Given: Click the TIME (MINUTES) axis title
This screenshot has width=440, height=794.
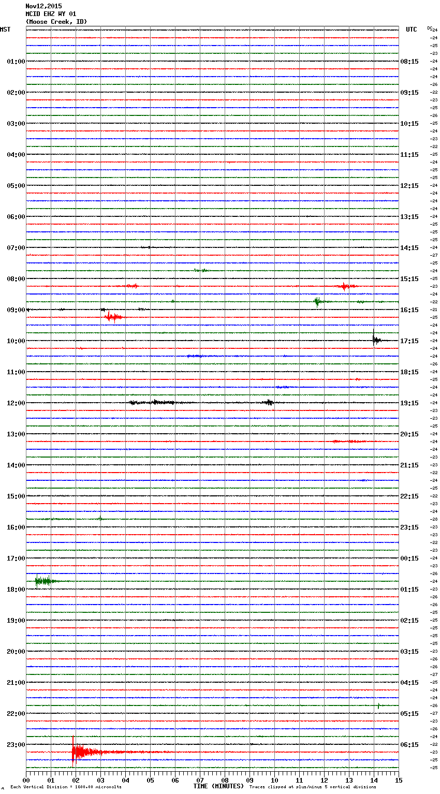Looking at the screenshot, I should [x=218, y=786].
